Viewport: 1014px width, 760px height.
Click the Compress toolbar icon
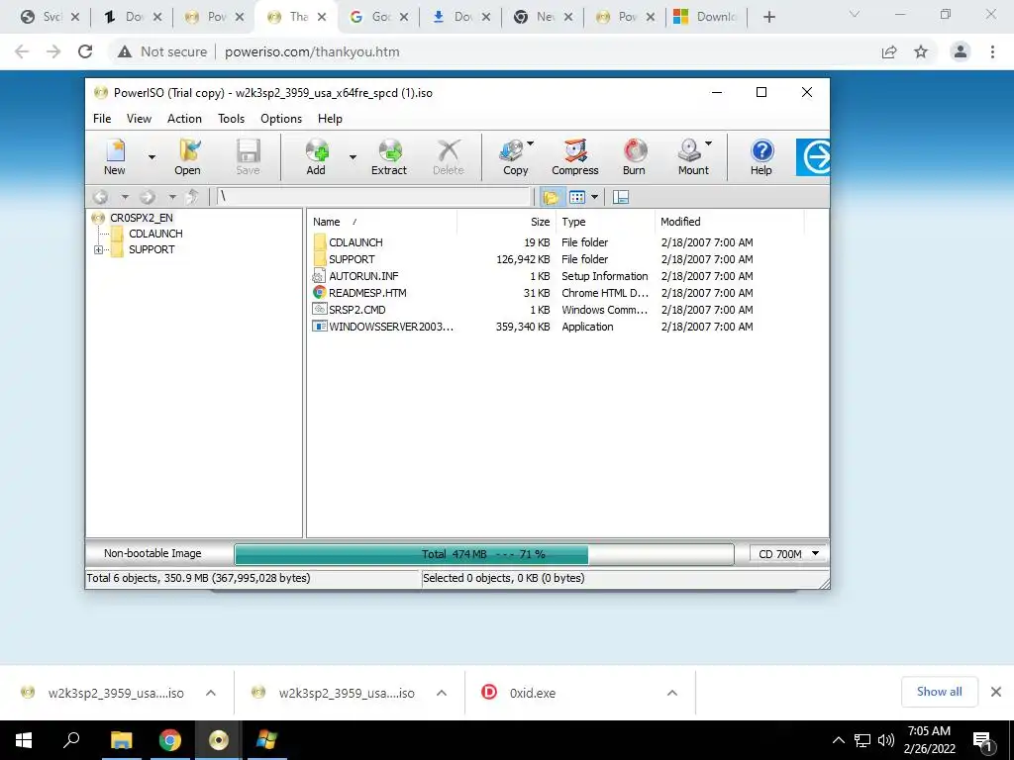(x=575, y=157)
